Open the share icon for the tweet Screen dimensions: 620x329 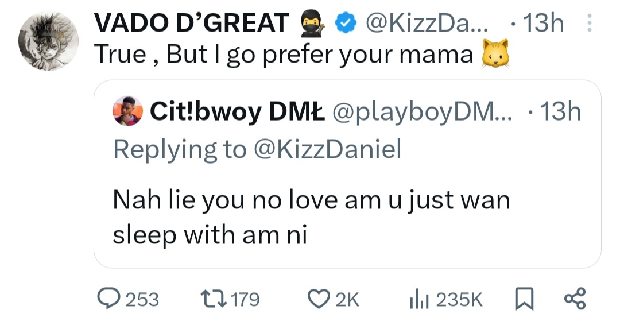[x=574, y=299]
